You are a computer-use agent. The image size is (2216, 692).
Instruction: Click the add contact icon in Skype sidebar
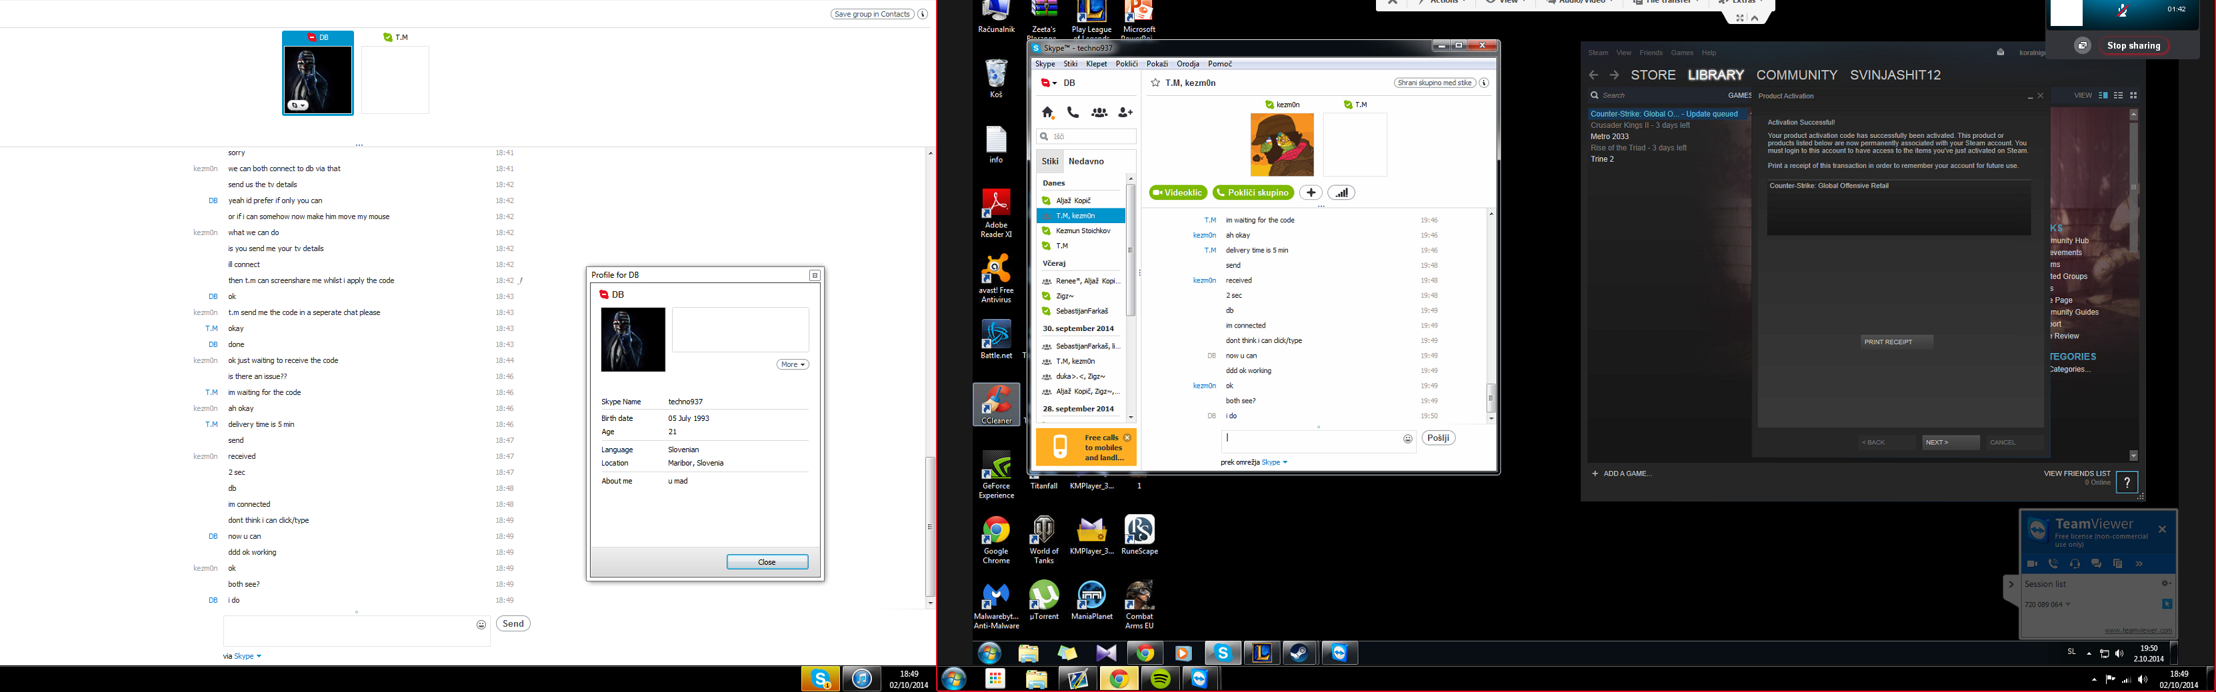point(1125,113)
